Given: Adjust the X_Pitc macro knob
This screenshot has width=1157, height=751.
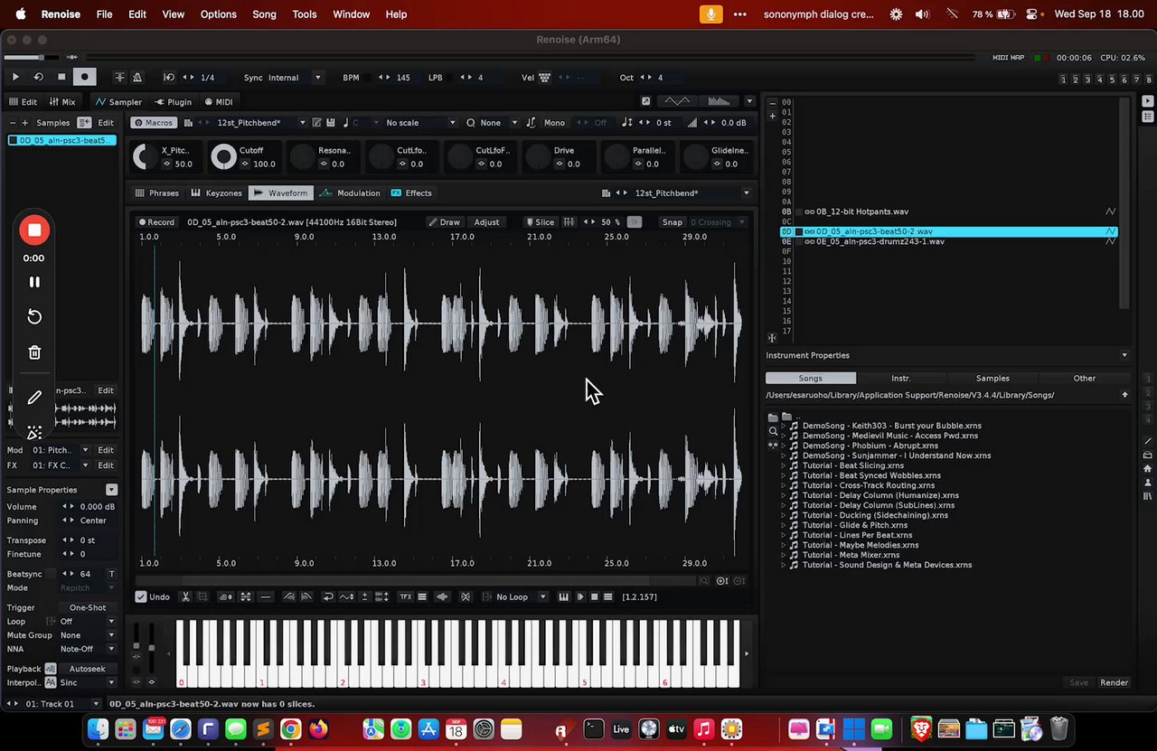Looking at the screenshot, I should tap(145, 157).
